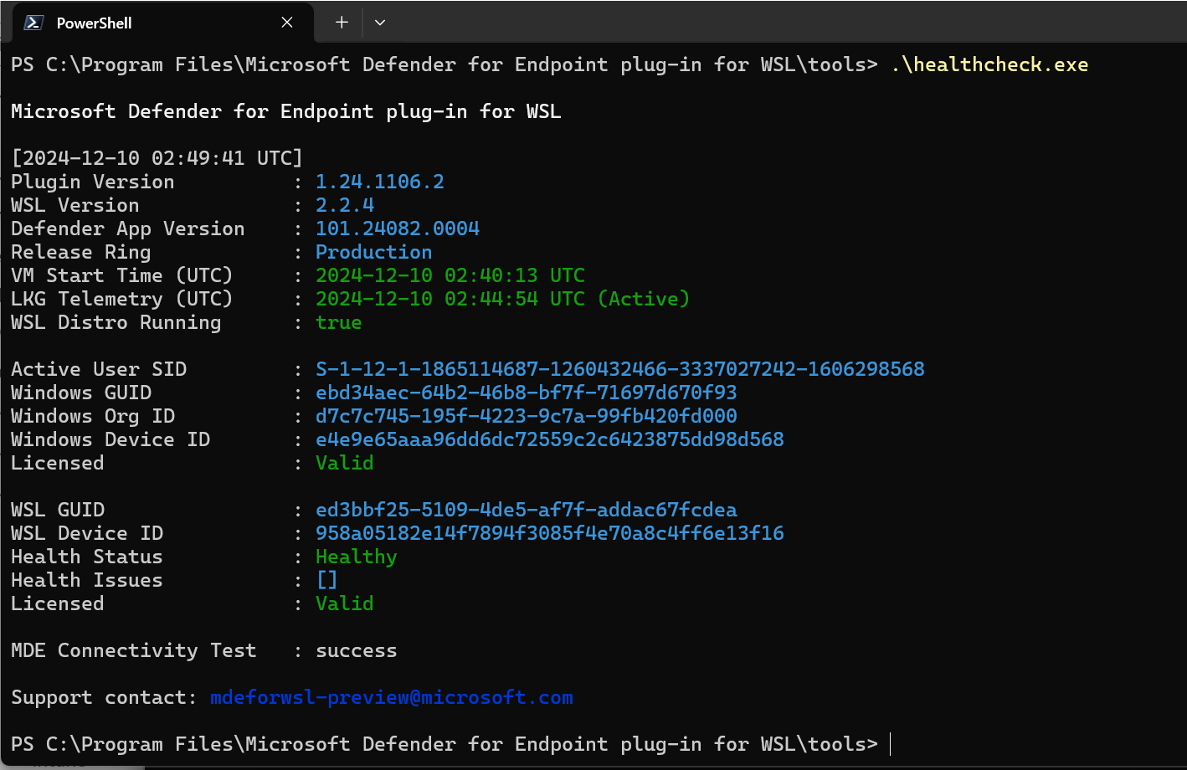Click the WSL Version value 2.2.4
1187x770 pixels.
[x=345, y=205]
